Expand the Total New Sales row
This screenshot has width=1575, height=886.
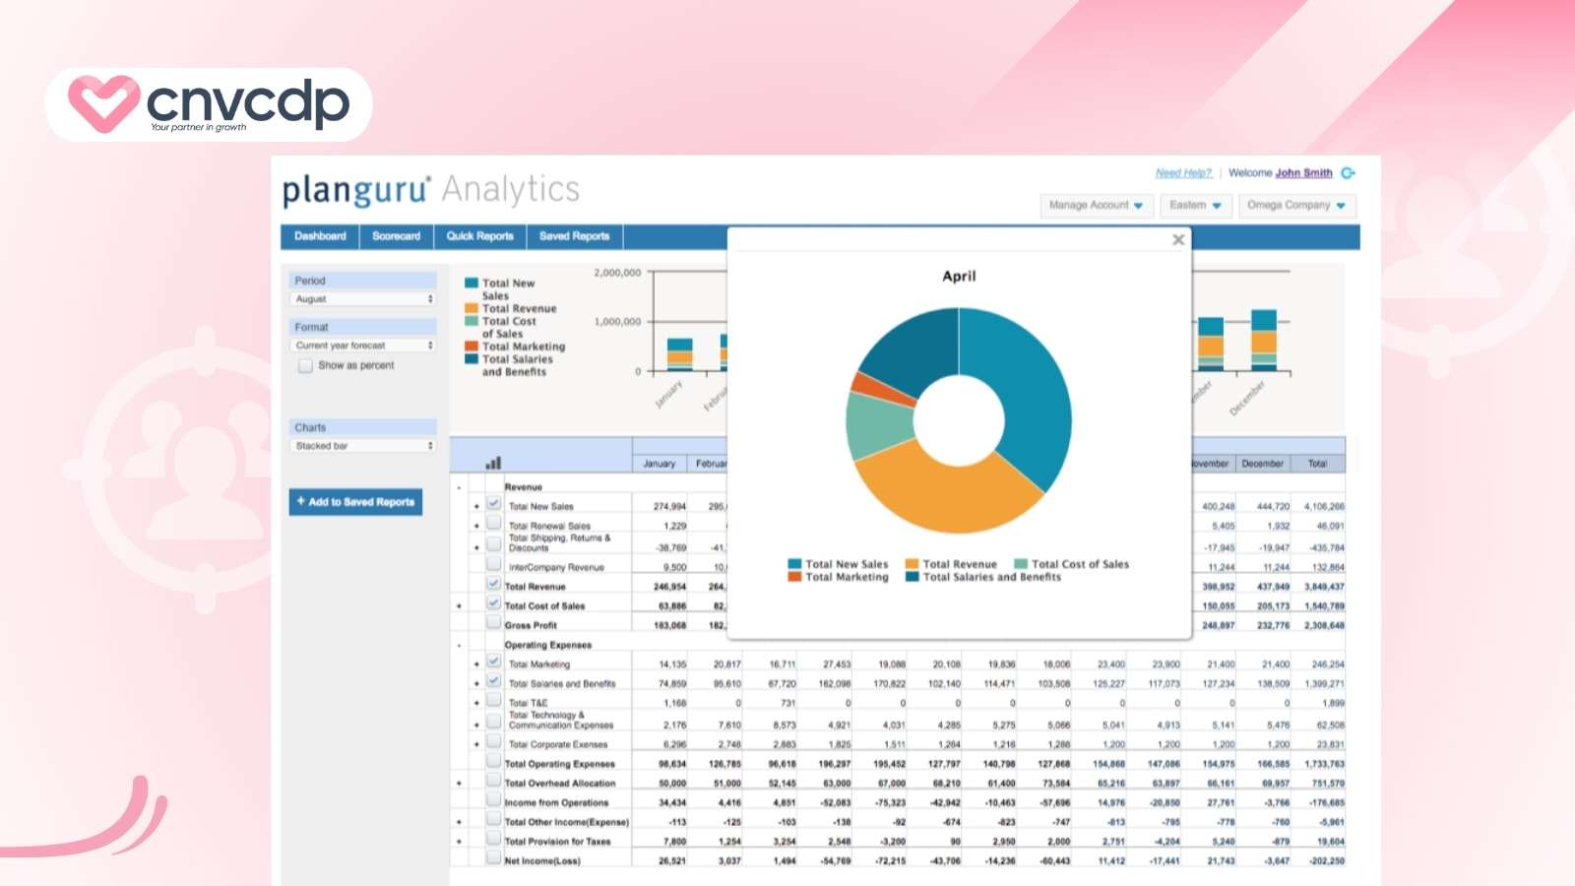pyautogui.click(x=476, y=507)
